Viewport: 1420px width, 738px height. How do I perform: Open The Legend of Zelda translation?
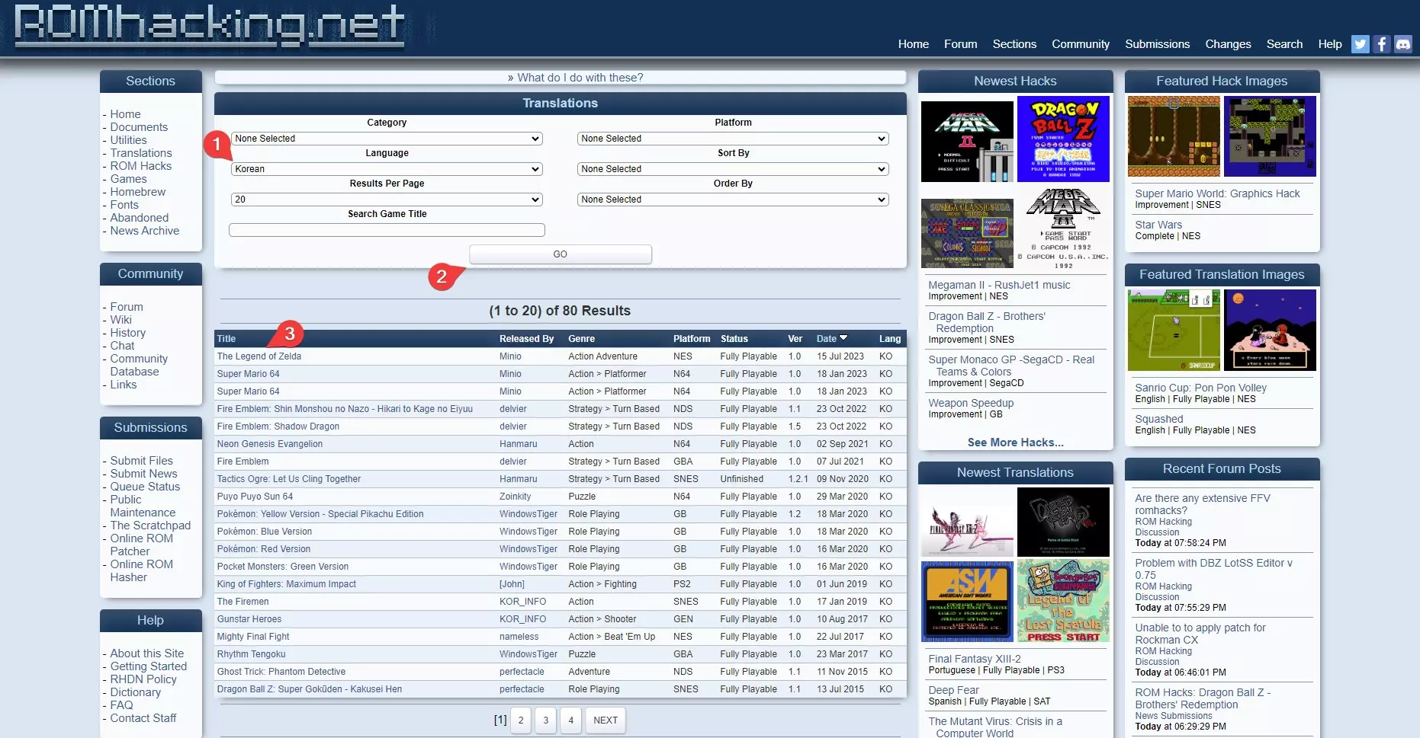click(259, 356)
